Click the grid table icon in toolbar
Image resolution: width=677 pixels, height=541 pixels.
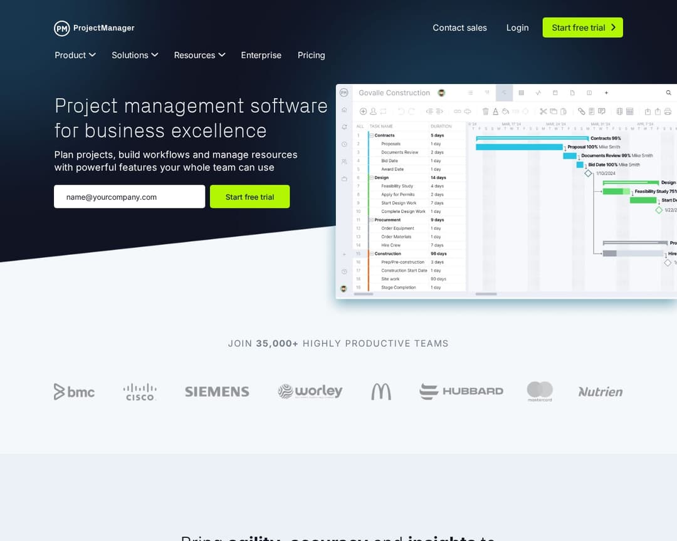(630, 111)
